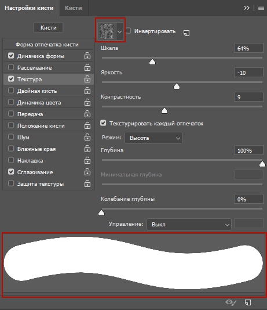Open Рассеивание settings row
Viewport: 267px width, 310px height.
49,67
